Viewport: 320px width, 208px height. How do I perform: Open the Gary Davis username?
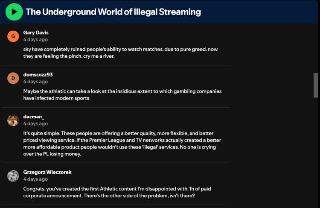[x=36, y=32]
